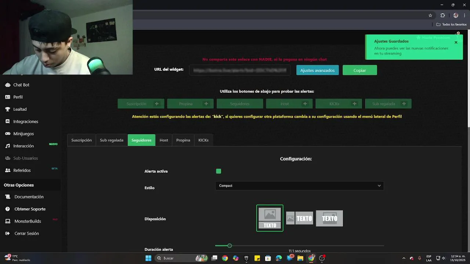
Task: Open the taskbar clock and date
Action: [x=458, y=258]
